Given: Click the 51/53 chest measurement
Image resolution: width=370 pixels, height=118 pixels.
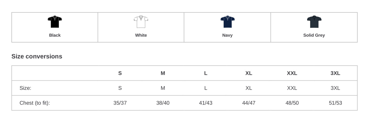Looking at the screenshot, I should [335, 103].
